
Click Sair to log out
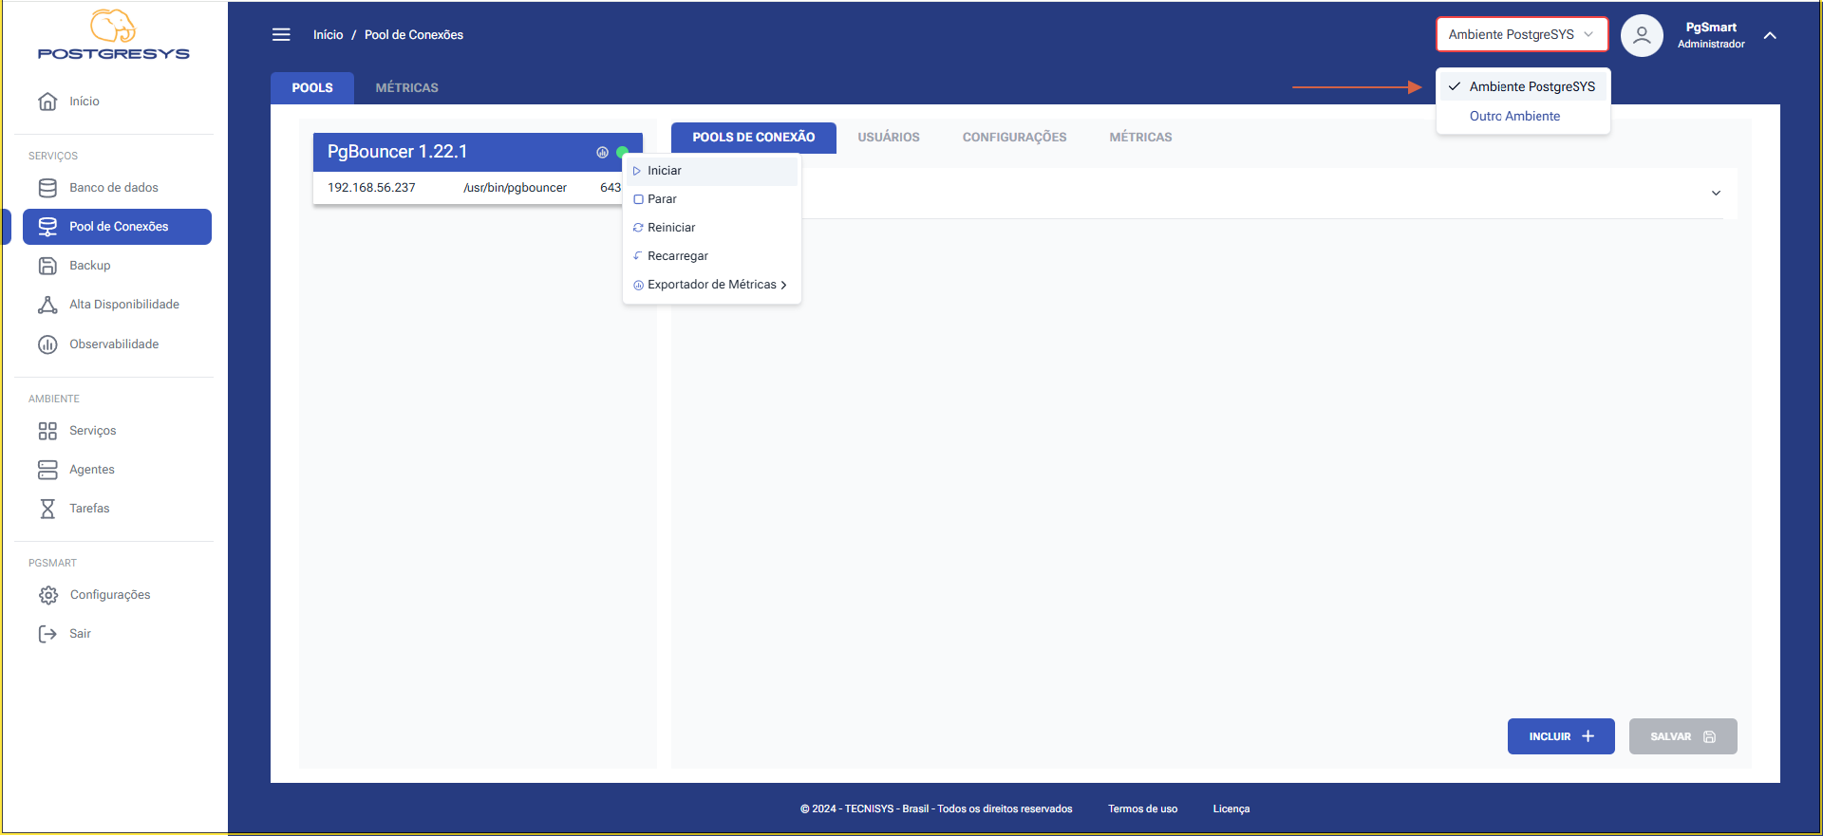(x=118, y=634)
